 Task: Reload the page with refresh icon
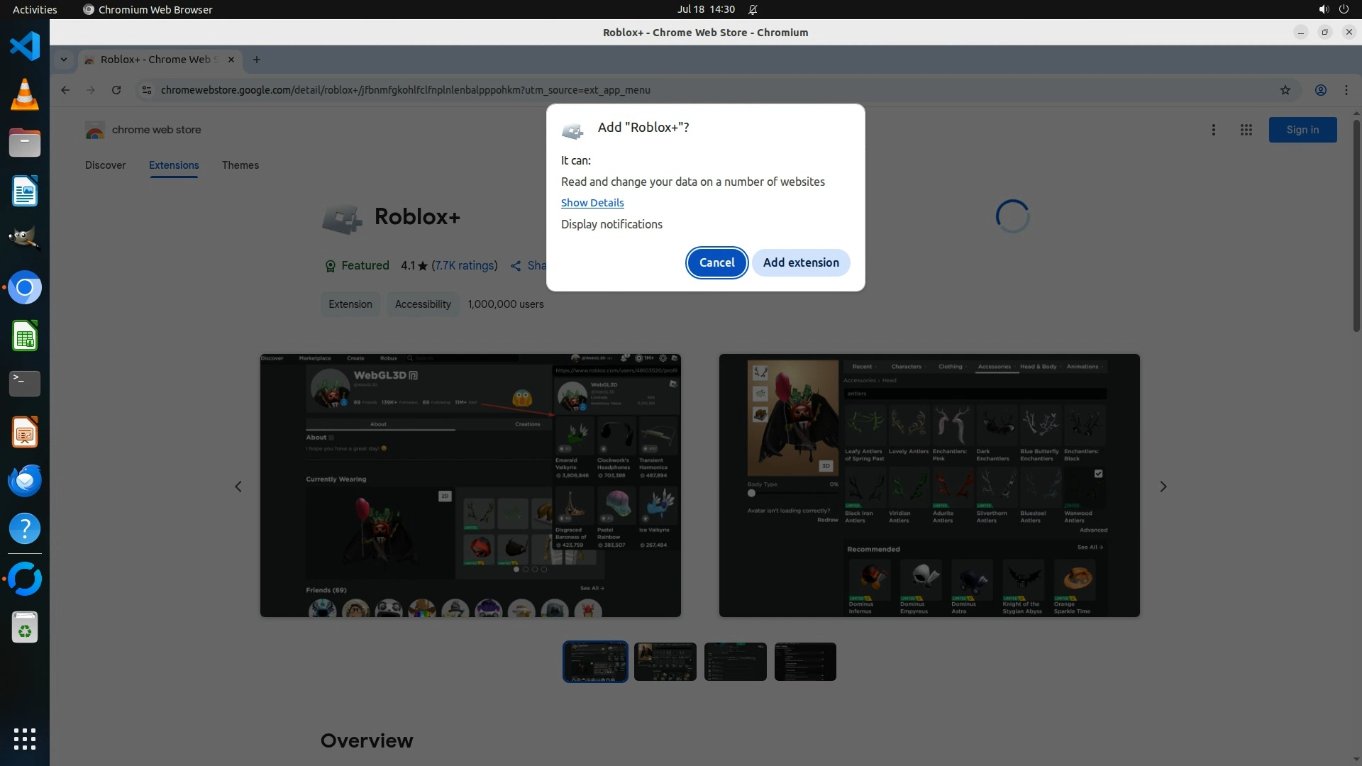[116, 90]
